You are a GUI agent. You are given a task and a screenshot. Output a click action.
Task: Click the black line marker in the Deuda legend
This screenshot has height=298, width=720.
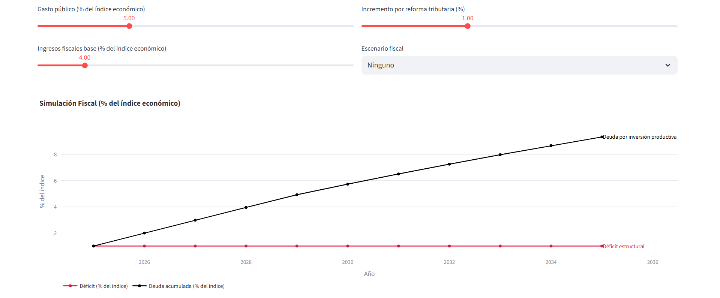[139, 286]
